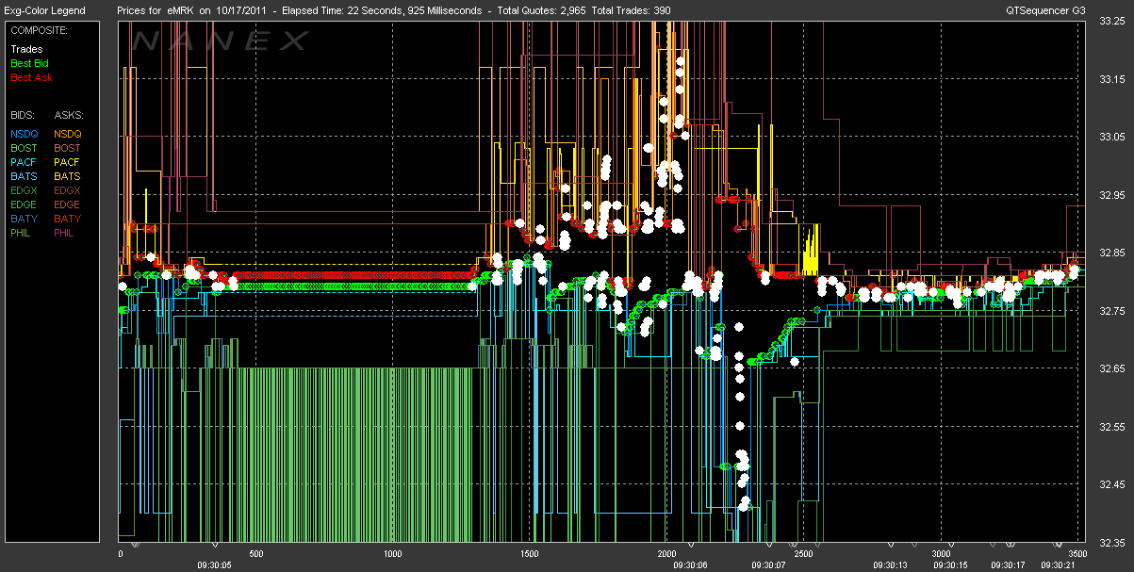This screenshot has width=1134, height=572.
Task: Select the 32.95 price axis label
Action: (x=1111, y=195)
